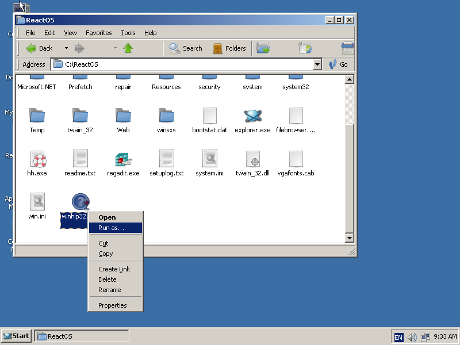This screenshot has height=345, width=460.
Task: Select the Prefetch folder label
Action: (80, 87)
